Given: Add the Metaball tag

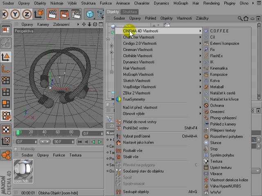Looking at the screenshot, I should tap(227, 87).
